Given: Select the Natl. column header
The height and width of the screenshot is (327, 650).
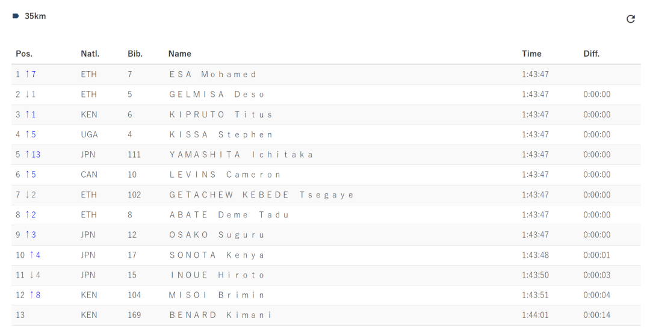Looking at the screenshot, I should tap(90, 54).
